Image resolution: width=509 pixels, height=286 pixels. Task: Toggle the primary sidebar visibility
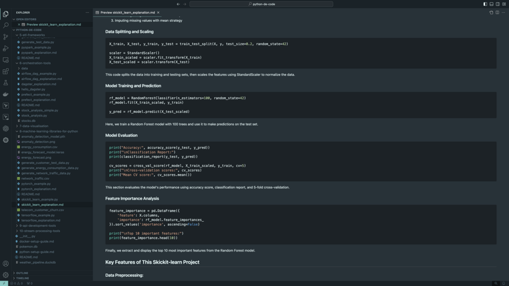[x=485, y=4]
